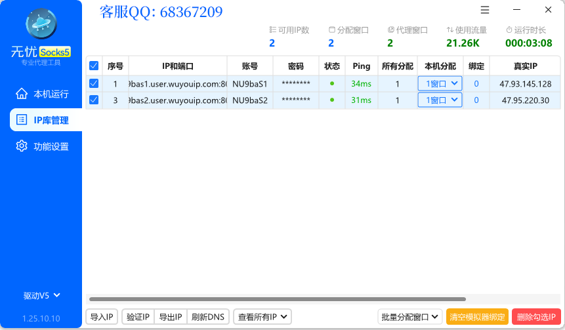This screenshot has width=565, height=330.
Task: Click the 本机分配 column header
Action: 440,66
